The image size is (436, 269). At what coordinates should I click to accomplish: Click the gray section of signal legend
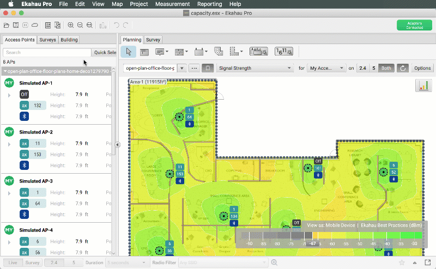pos(277,236)
